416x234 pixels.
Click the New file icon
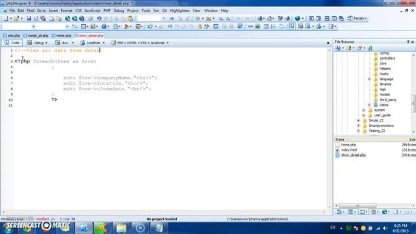pos(6,18)
